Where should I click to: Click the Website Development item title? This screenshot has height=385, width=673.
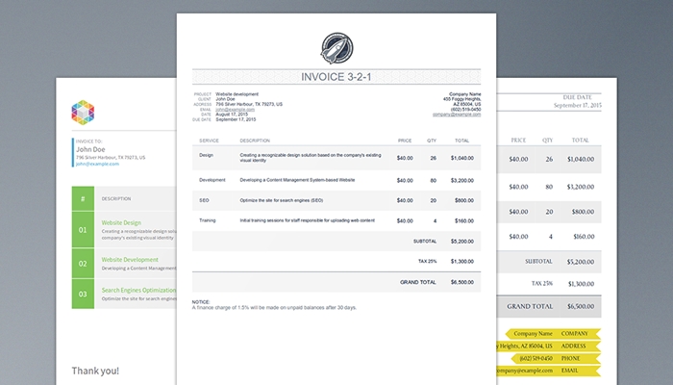130,259
